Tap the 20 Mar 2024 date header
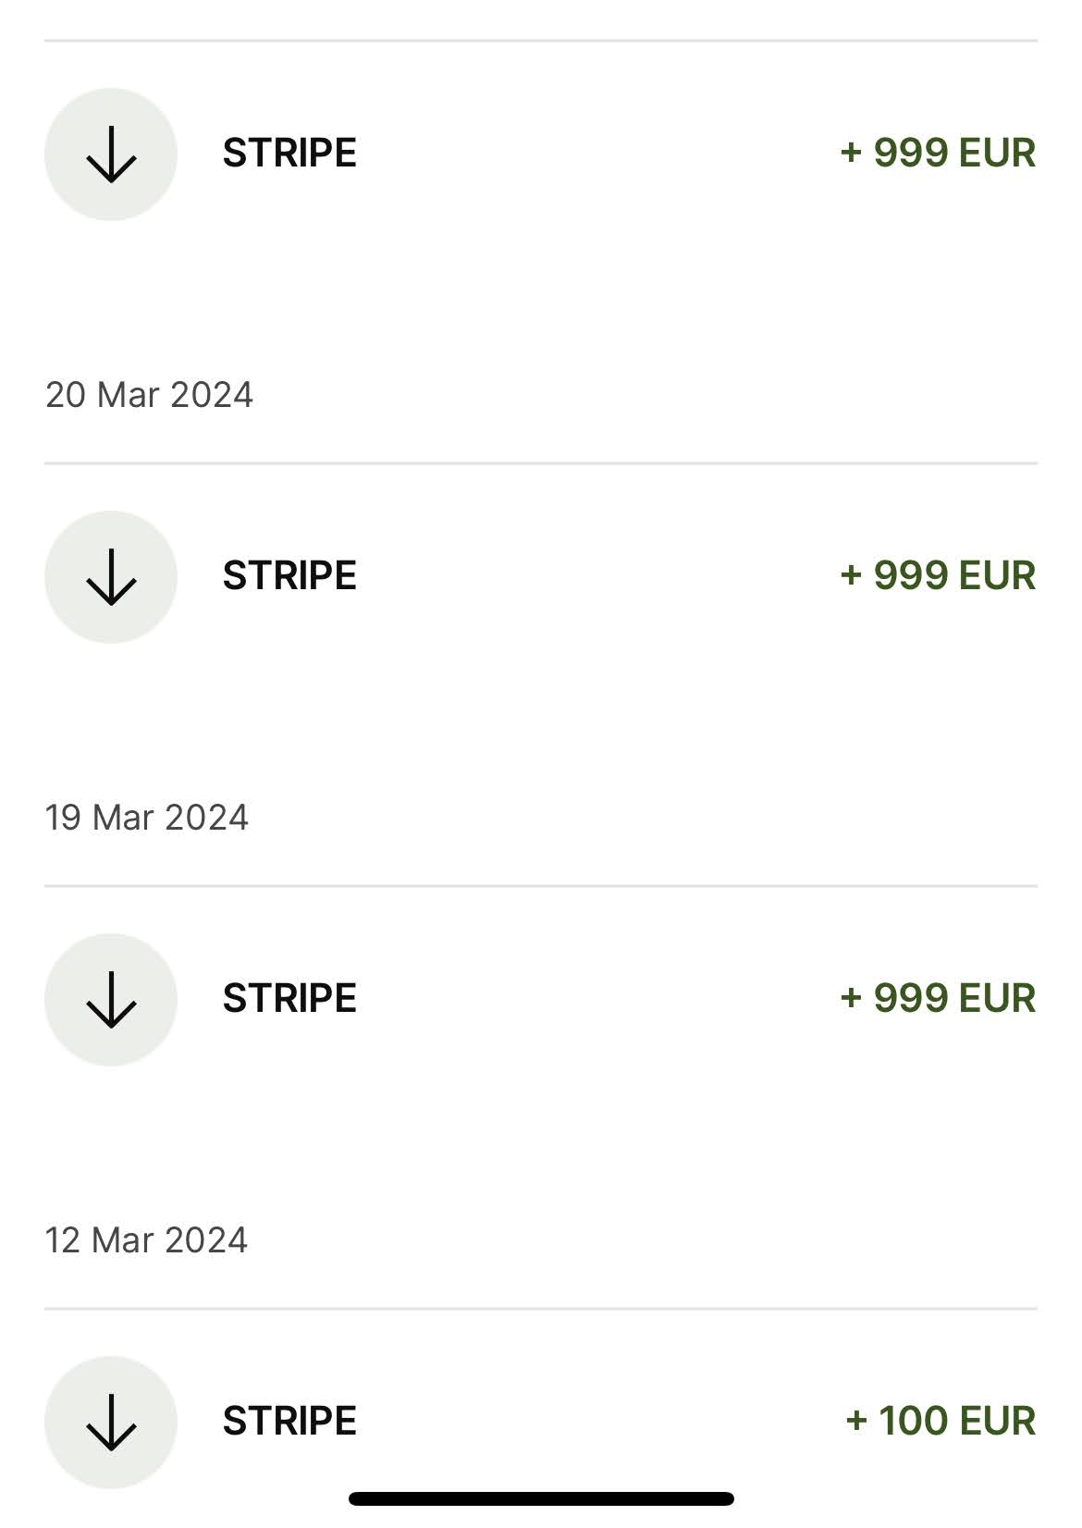The width and height of the screenshot is (1082, 1528). pyautogui.click(x=149, y=395)
